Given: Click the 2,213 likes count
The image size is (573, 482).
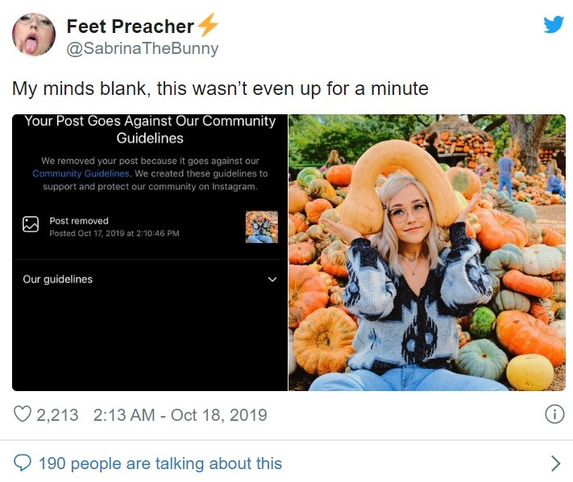Looking at the screenshot, I should pos(58,415).
